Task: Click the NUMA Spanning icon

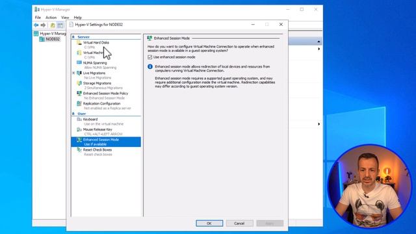Action: point(79,63)
